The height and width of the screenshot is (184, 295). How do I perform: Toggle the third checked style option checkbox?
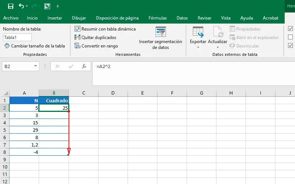click(x=290, y=46)
